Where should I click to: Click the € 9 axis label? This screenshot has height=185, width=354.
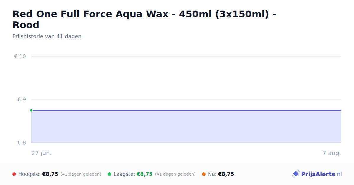(x=22, y=100)
